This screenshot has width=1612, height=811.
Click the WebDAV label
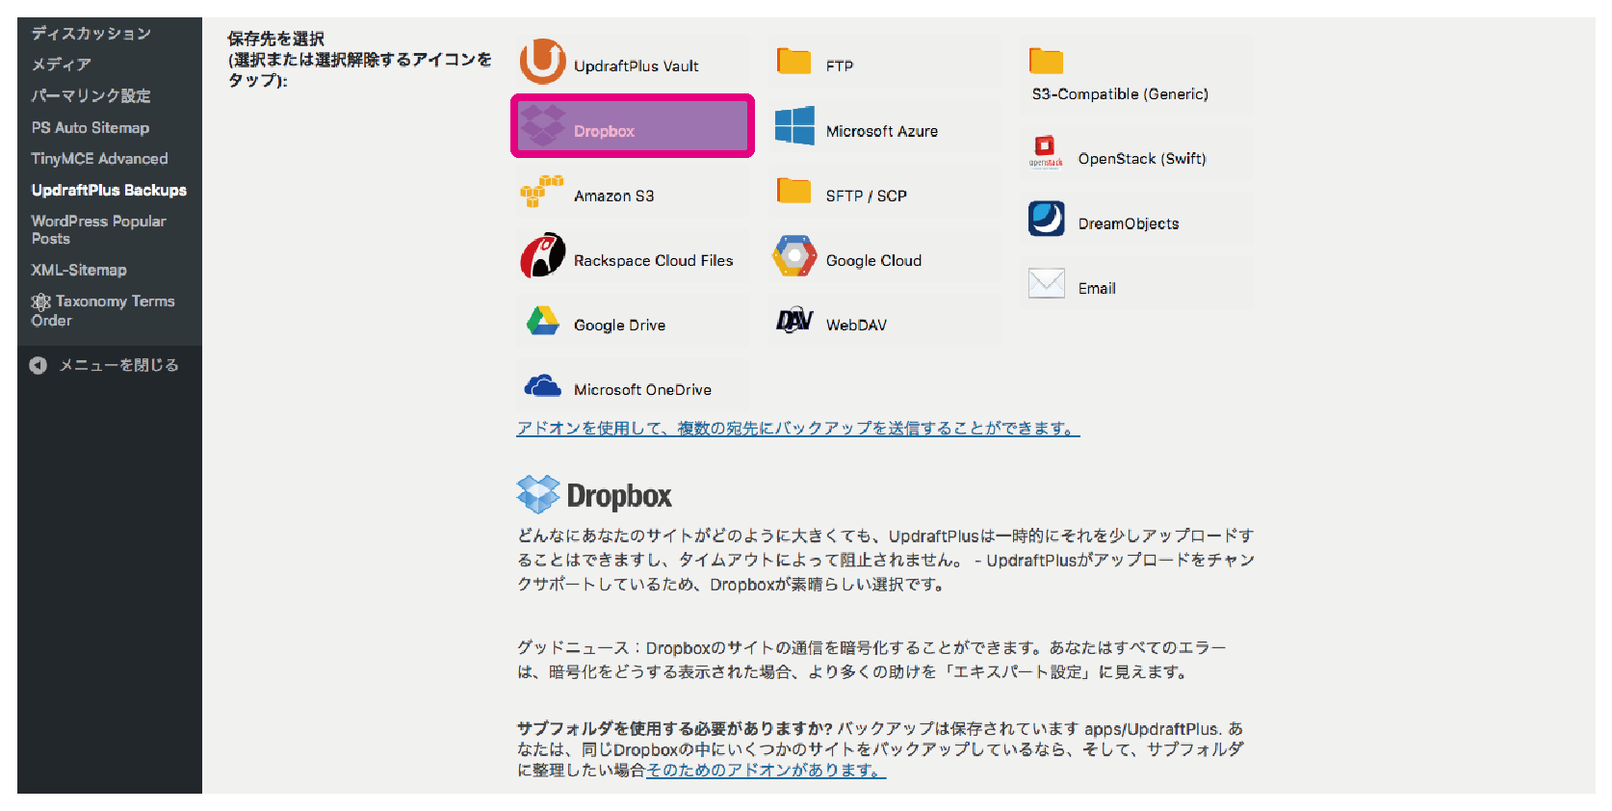pyautogui.click(x=857, y=325)
